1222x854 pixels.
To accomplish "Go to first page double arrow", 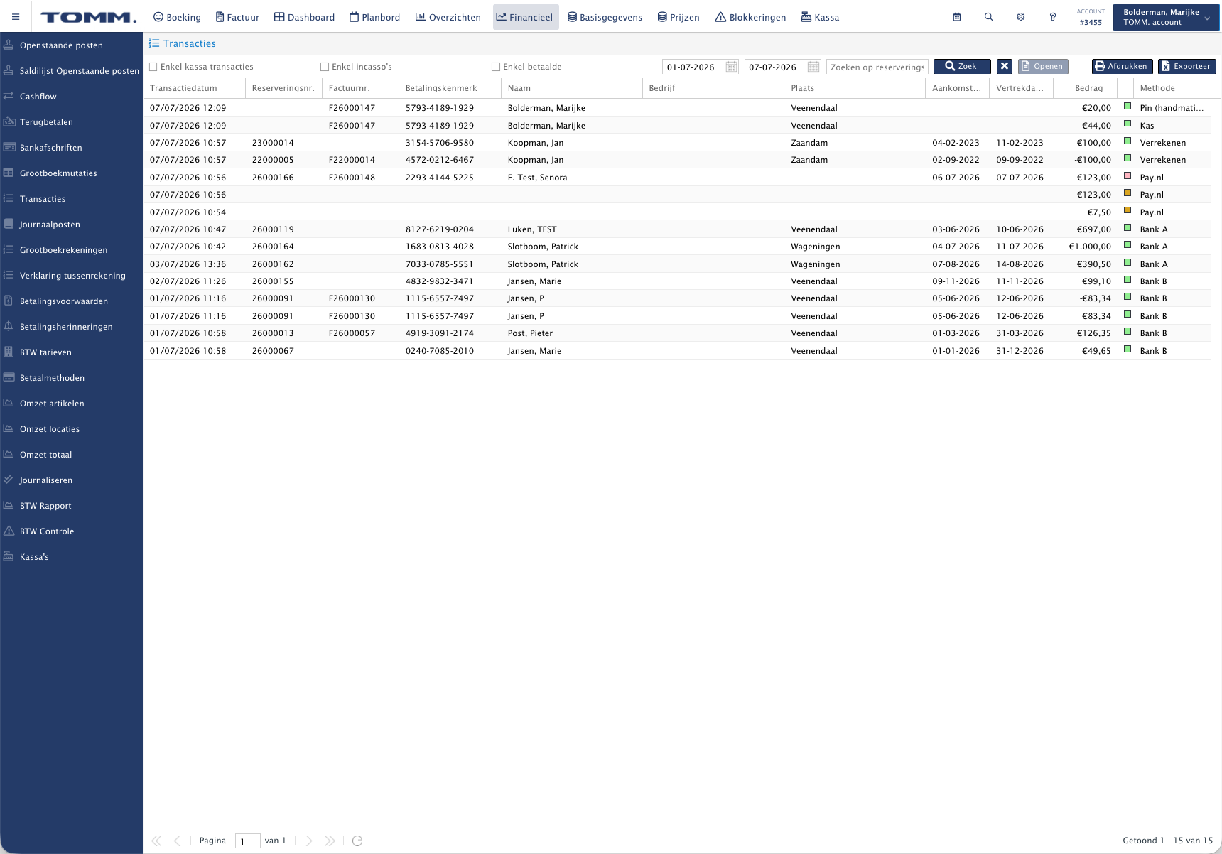I will [157, 841].
